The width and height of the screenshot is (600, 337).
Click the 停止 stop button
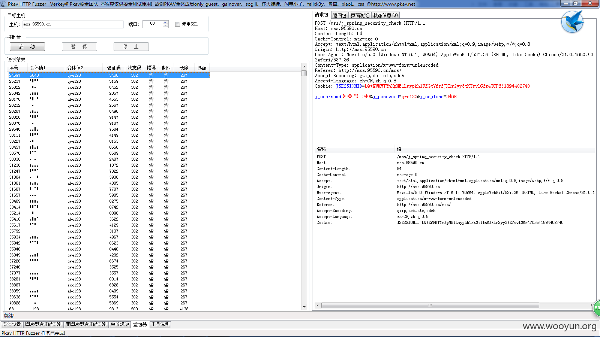click(131, 46)
